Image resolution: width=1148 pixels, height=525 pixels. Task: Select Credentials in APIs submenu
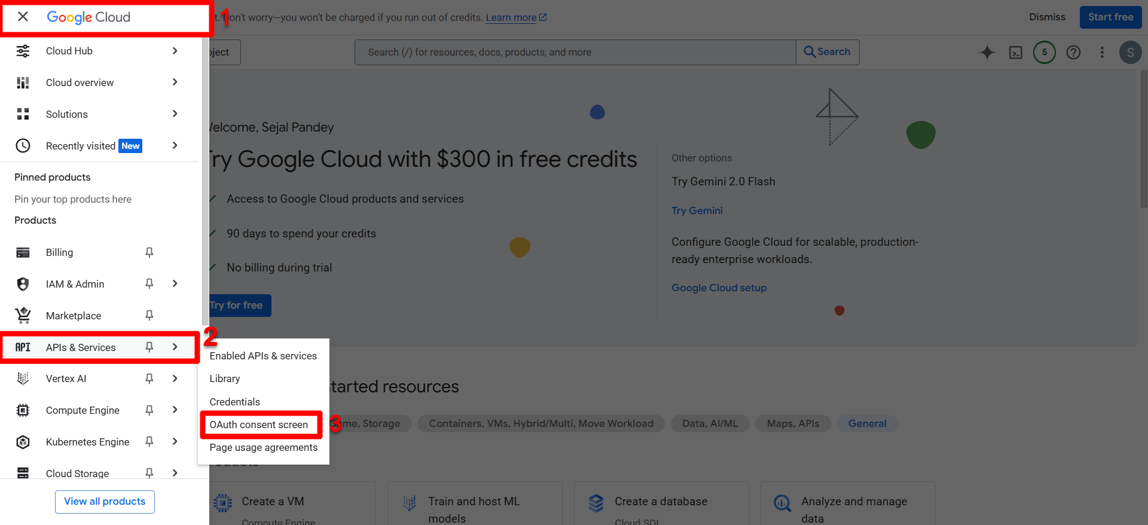pos(263,402)
